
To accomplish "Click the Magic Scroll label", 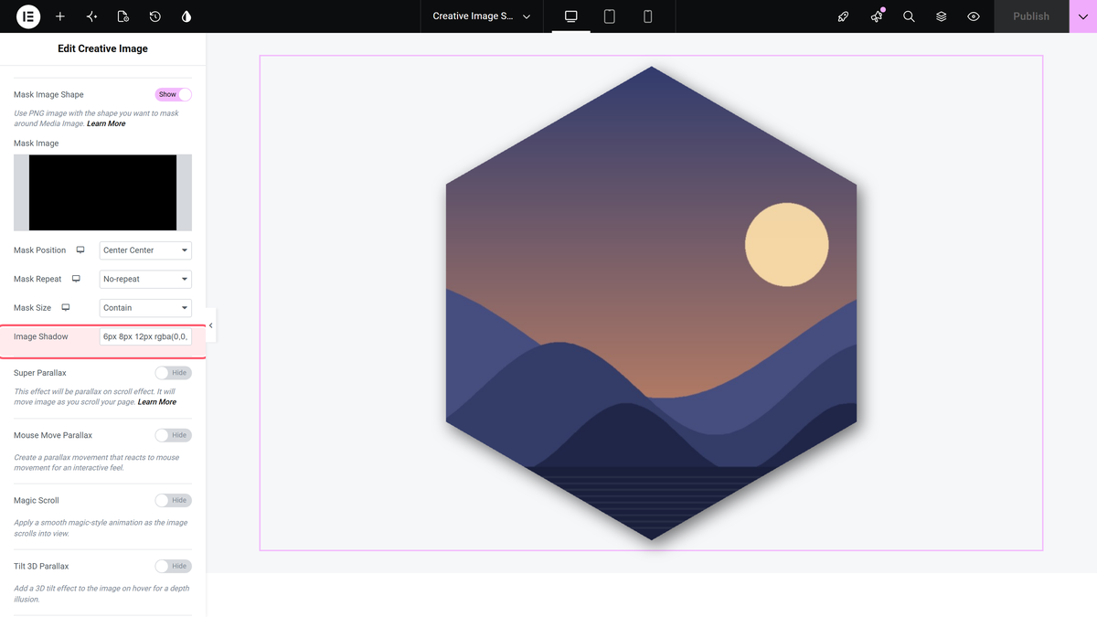I will (38, 500).
